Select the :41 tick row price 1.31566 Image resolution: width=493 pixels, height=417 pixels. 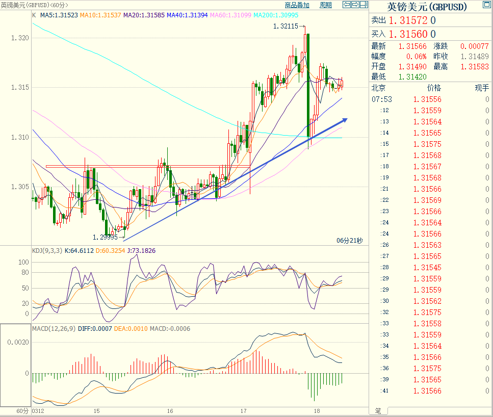click(x=427, y=391)
